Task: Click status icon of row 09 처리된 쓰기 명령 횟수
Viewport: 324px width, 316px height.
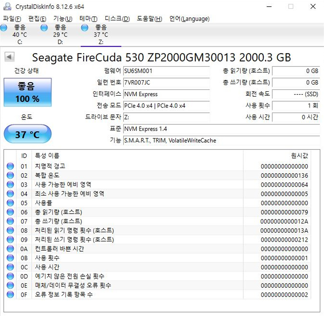Action: (x=10, y=239)
